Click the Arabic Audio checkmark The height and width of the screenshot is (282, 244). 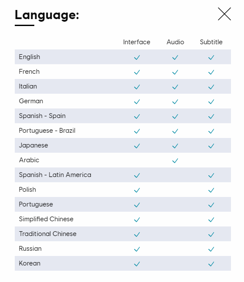[175, 161]
